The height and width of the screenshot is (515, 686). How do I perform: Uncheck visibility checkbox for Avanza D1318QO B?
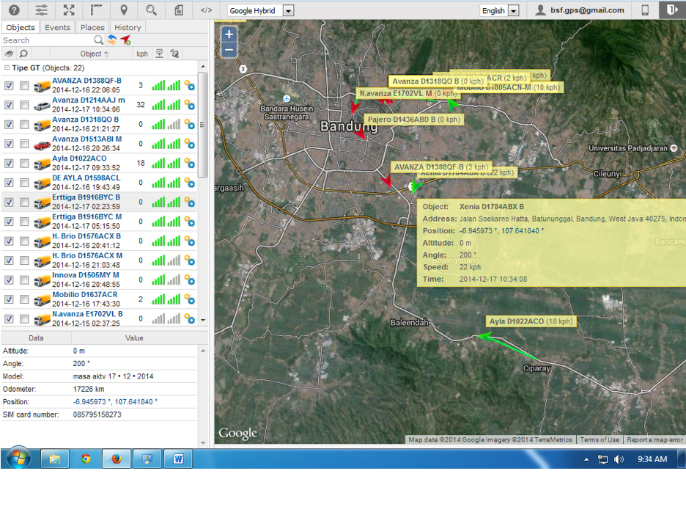(9, 125)
